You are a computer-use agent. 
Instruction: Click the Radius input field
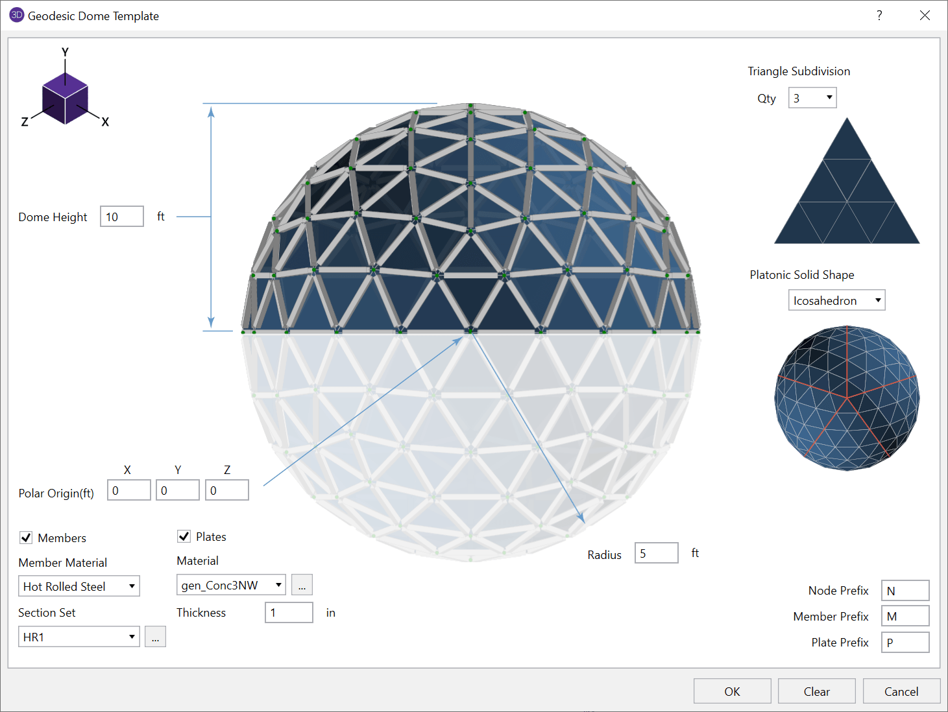[656, 552]
